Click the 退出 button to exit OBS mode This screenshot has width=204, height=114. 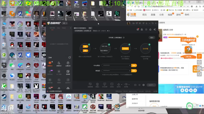(152, 37)
